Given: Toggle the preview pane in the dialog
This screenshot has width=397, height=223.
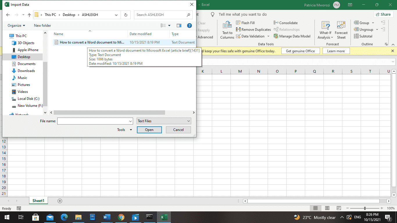Looking at the screenshot, I should (179, 26).
